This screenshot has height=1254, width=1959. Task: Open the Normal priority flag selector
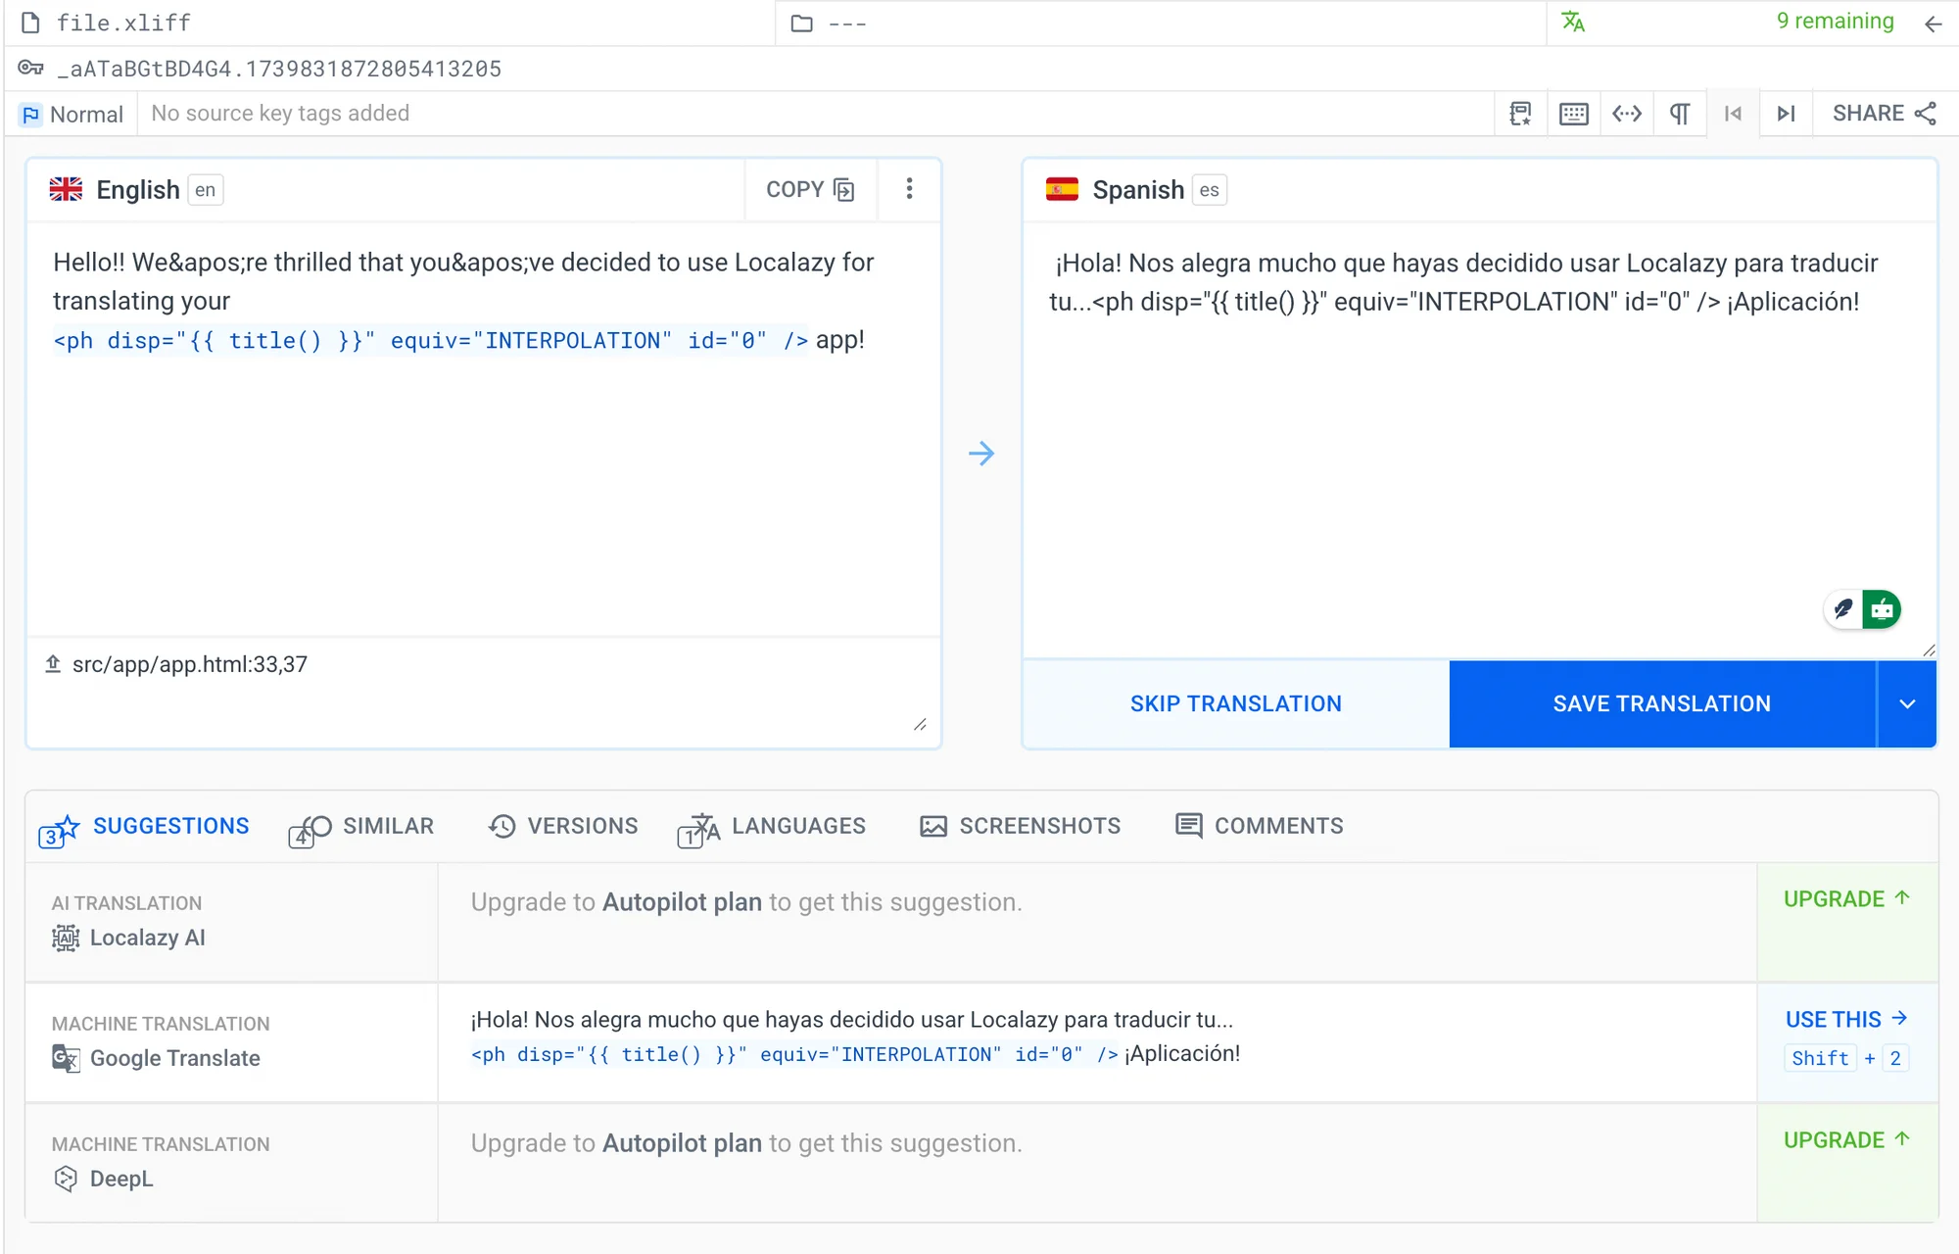point(72,114)
